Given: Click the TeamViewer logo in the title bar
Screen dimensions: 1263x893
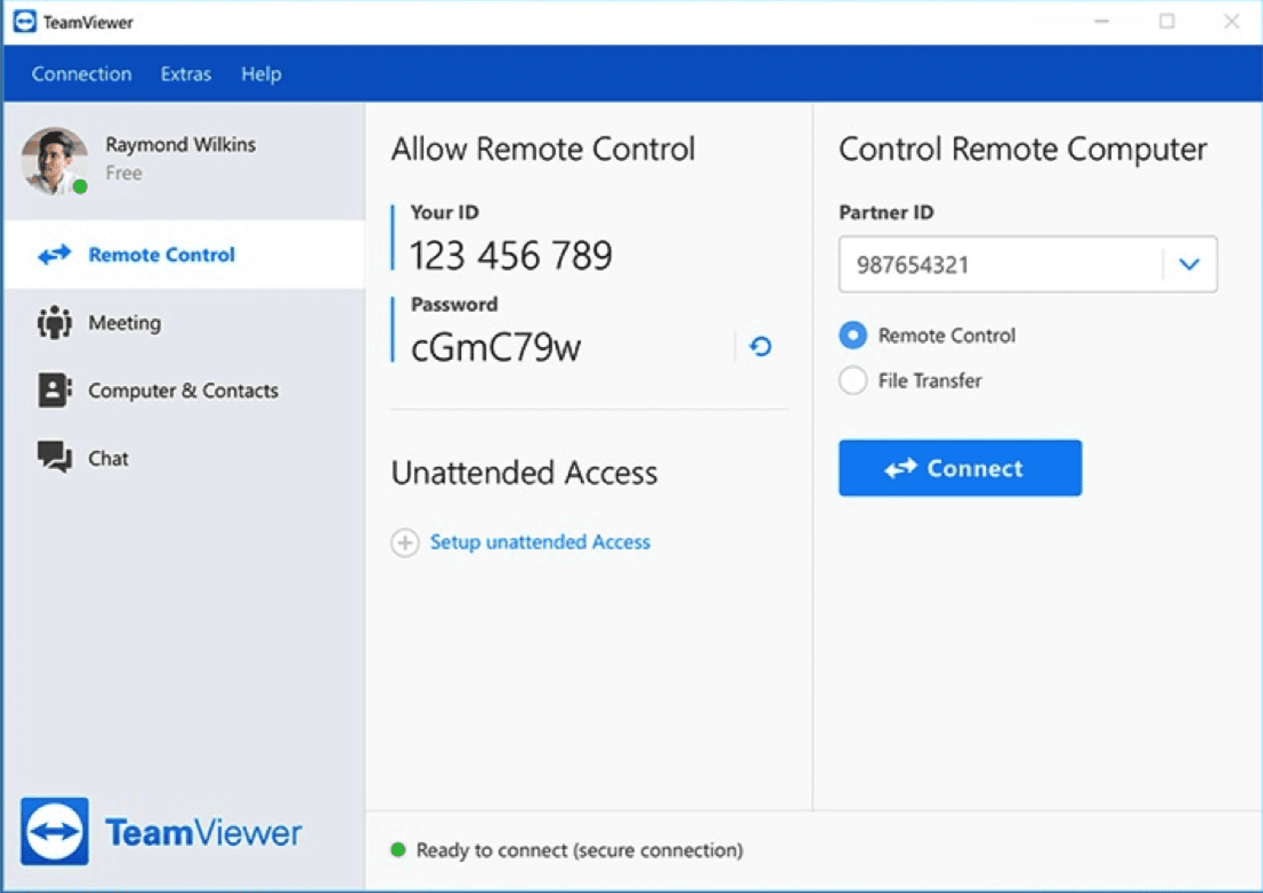Looking at the screenshot, I should click(24, 22).
